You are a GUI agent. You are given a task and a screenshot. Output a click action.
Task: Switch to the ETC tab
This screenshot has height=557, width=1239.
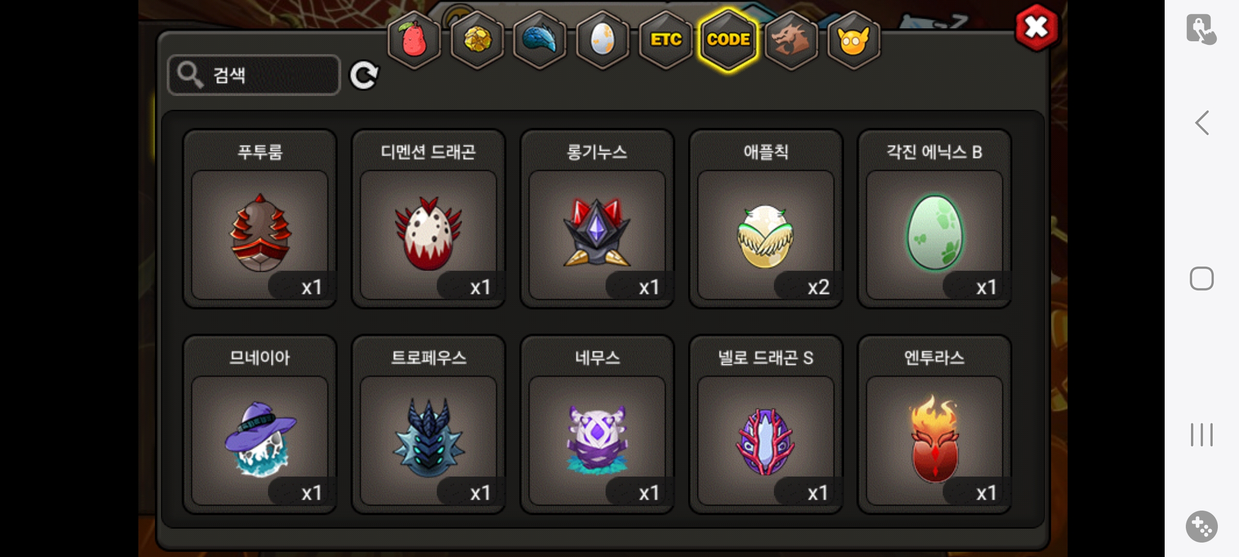coord(665,40)
